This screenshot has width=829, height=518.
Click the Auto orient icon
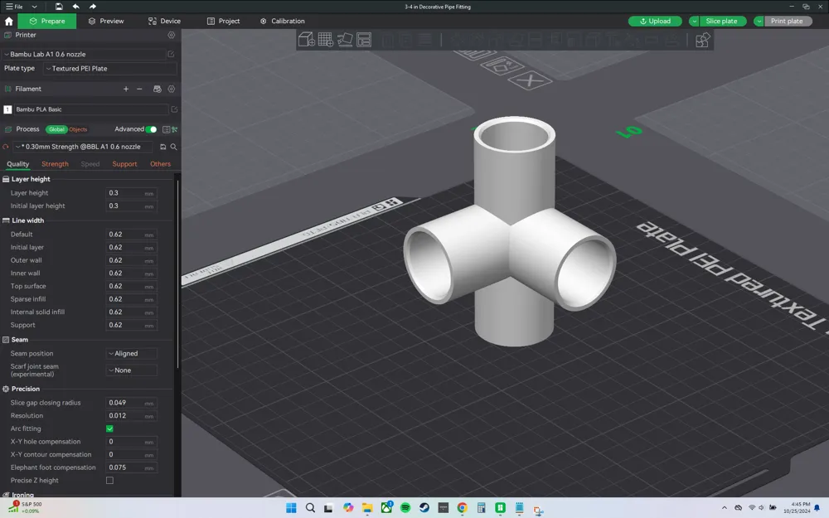tap(345, 40)
